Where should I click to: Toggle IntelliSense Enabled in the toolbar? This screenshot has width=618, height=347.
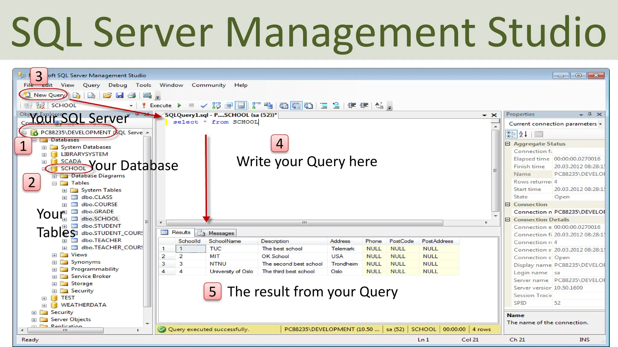[241, 105]
